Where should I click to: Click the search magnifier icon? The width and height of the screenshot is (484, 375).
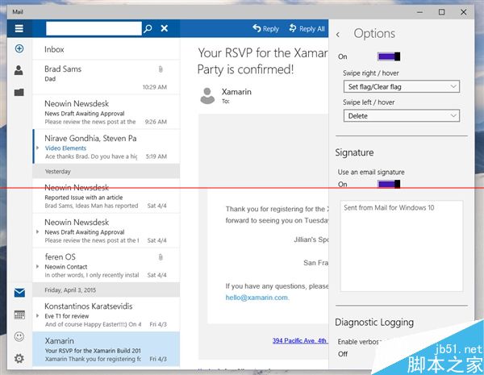[x=148, y=28]
